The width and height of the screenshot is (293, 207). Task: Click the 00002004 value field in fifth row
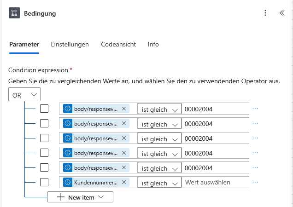pyautogui.click(x=215, y=168)
